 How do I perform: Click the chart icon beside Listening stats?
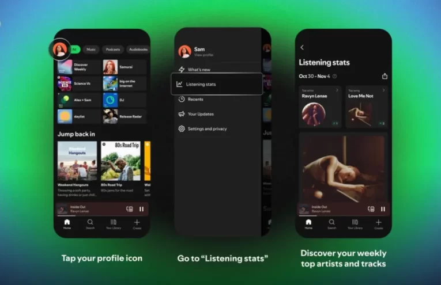(x=179, y=84)
